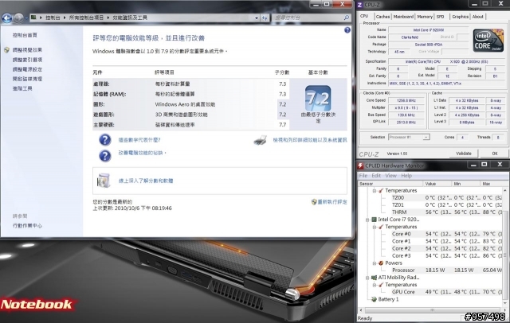Click the chip icon beside Intel Core i7 920
This screenshot has height=323, width=510.
click(374, 220)
